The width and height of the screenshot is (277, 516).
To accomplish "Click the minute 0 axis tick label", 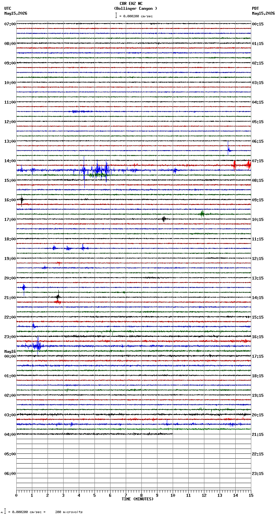I will tap(16, 495).
